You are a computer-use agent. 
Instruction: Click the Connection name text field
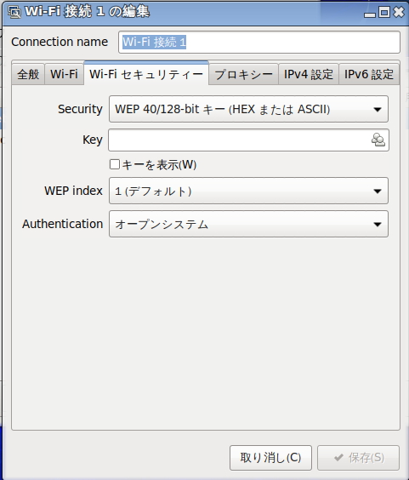tap(259, 42)
